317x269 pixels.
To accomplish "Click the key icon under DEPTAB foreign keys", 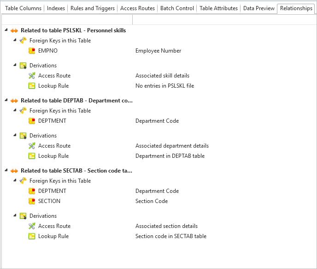I will (x=23, y=111).
